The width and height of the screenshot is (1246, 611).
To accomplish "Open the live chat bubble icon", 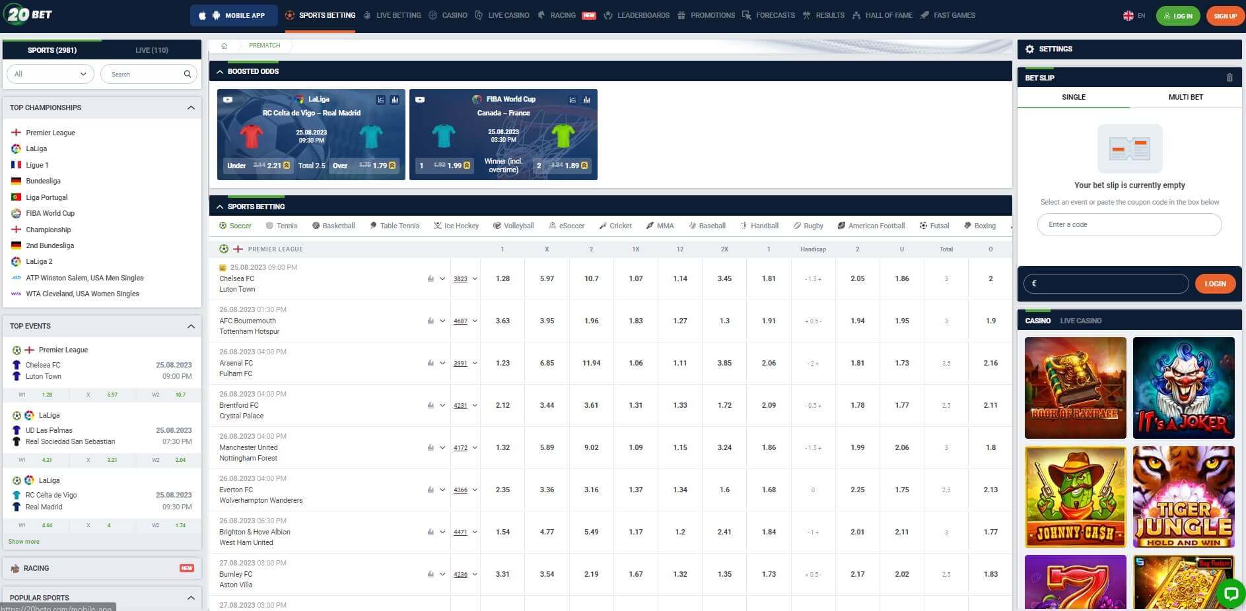I will coord(1230,593).
